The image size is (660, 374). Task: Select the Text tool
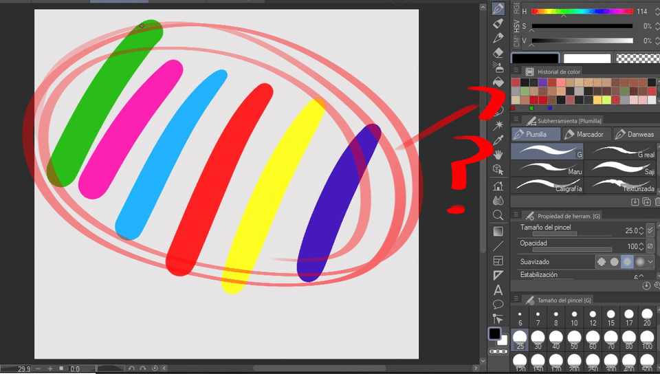pos(498,290)
